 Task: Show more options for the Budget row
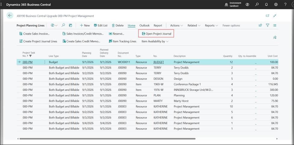(45, 62)
